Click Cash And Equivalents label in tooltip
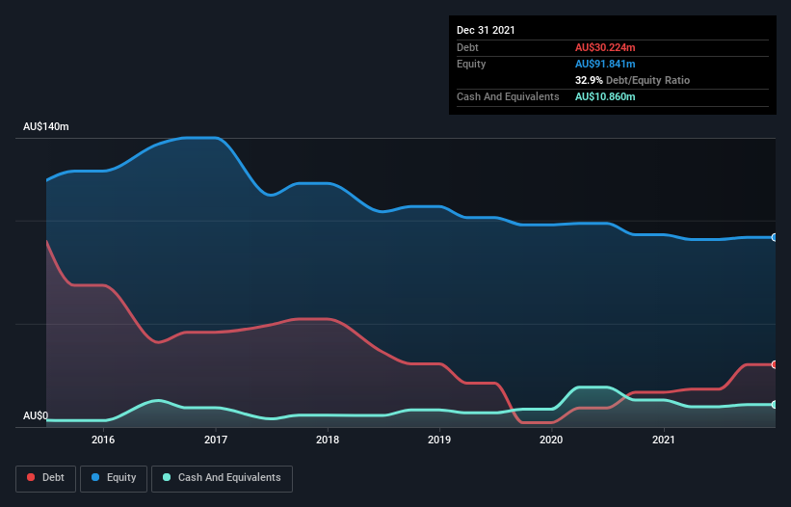Image resolution: width=791 pixels, height=507 pixels. pos(508,96)
